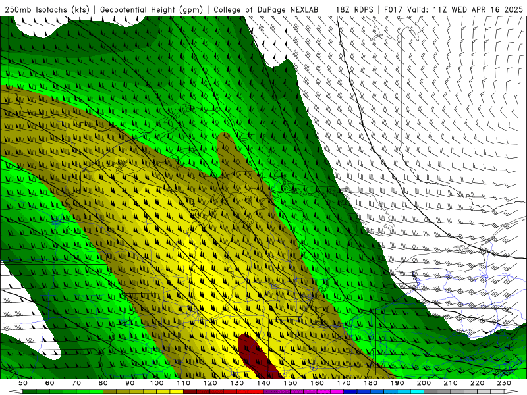
Task: Click the "Geopotential Height (gpm)" header text
Action: tap(152, 9)
